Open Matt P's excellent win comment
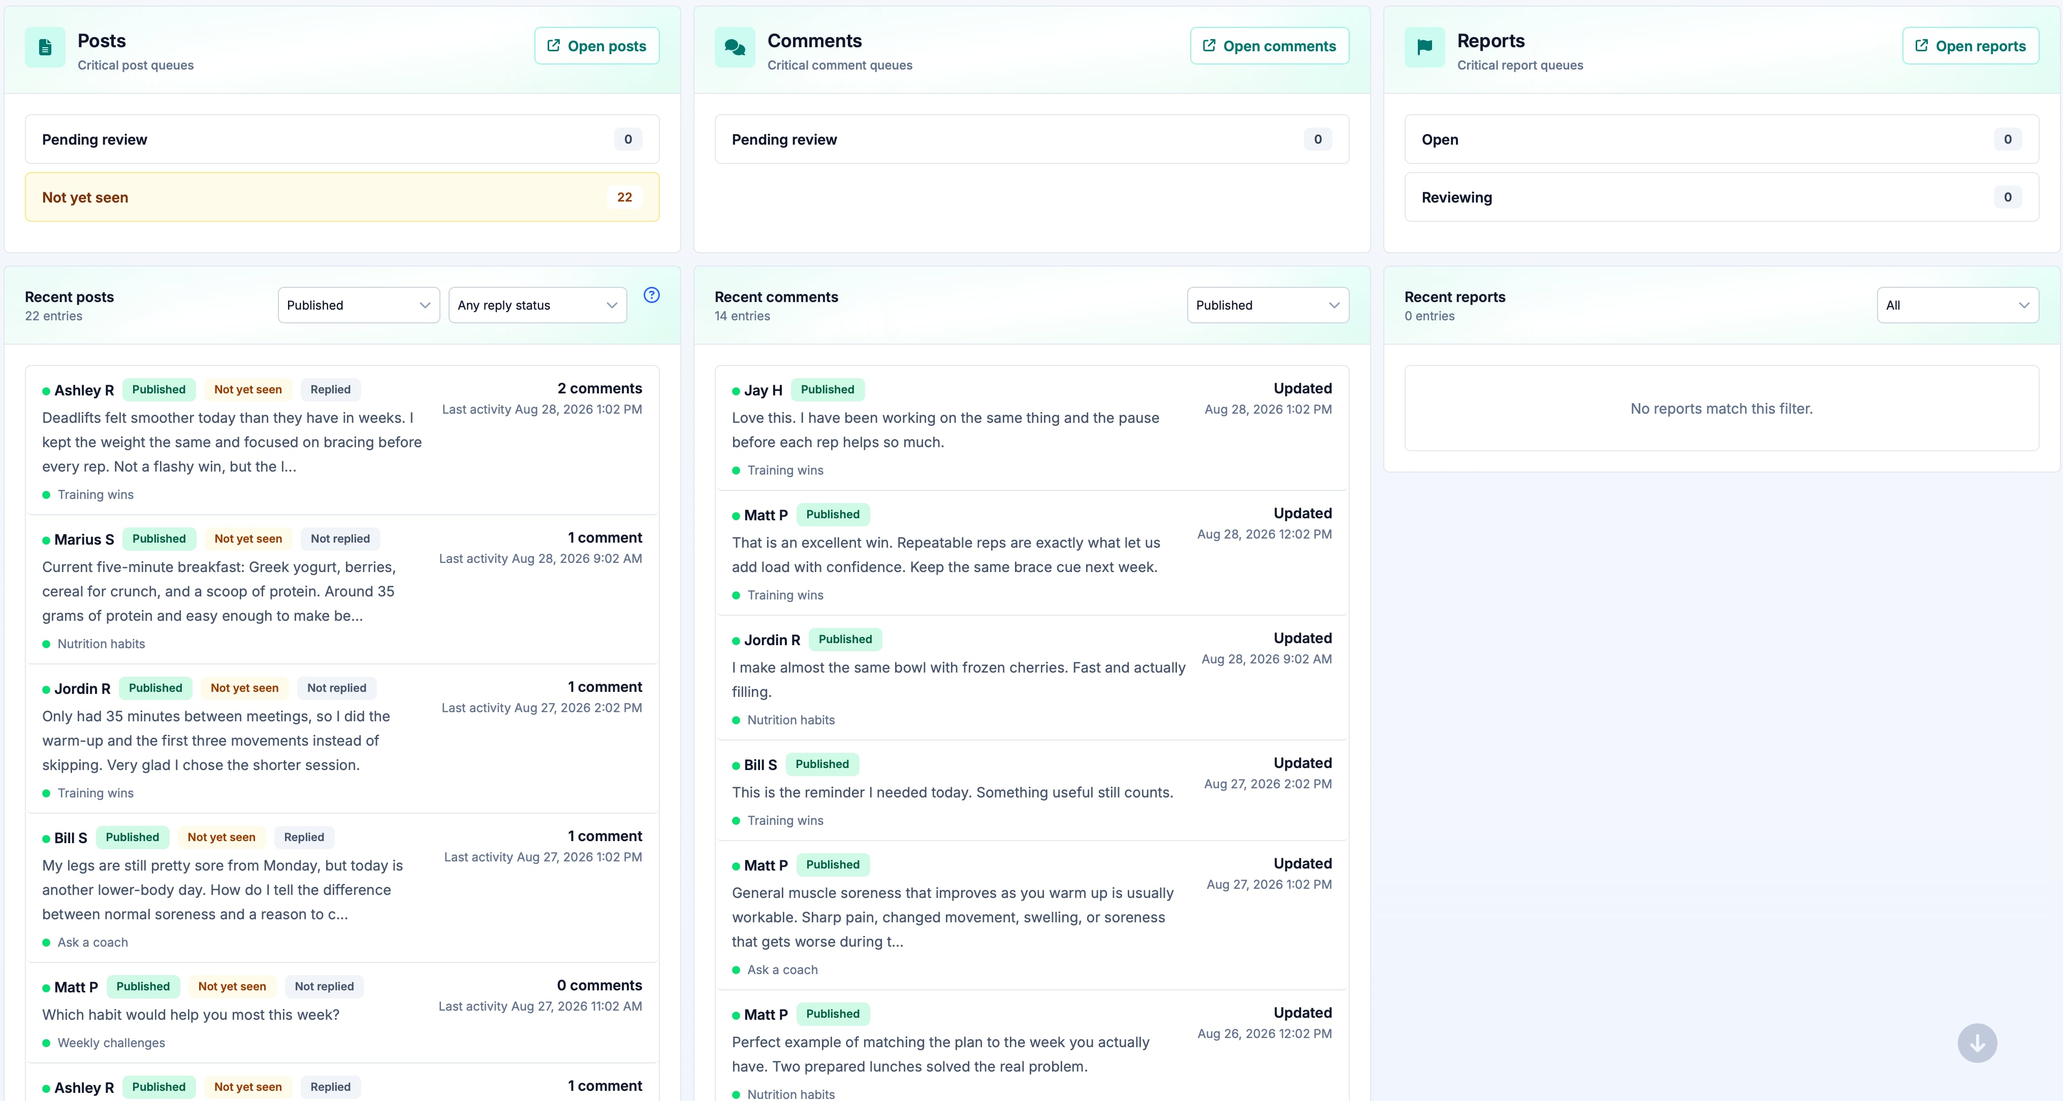The image size is (2063, 1101). tap(1031, 553)
